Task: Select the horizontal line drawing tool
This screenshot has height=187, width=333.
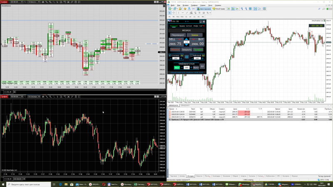Action: 183,13
